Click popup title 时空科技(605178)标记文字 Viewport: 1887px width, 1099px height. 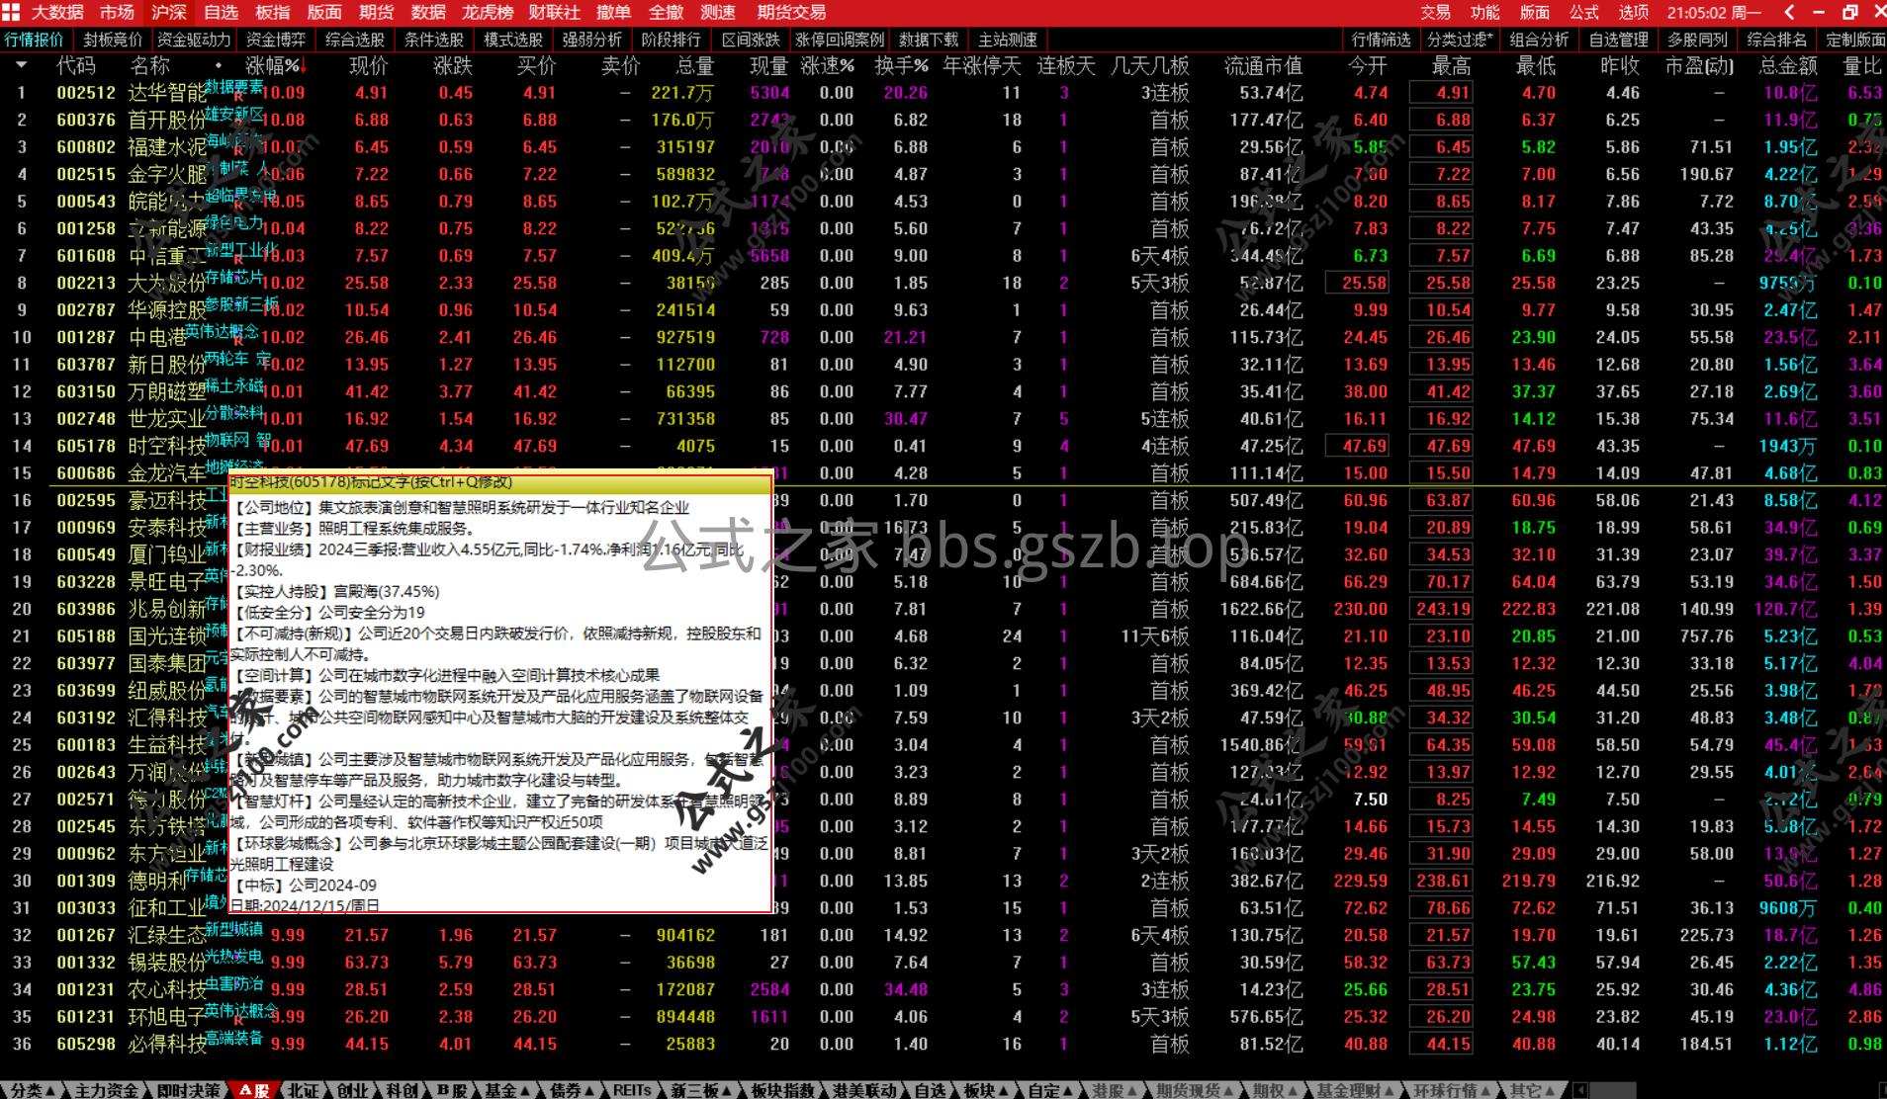point(372,482)
